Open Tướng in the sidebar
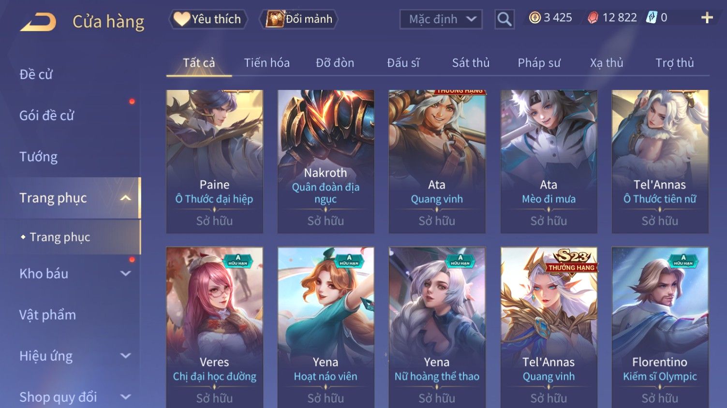727x408 pixels. point(38,157)
